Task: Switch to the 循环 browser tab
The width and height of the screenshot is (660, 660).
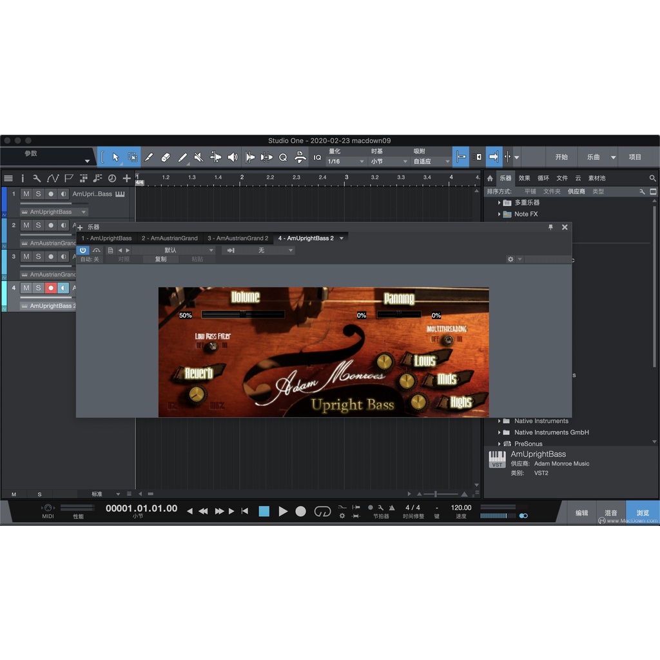Action: (x=543, y=179)
